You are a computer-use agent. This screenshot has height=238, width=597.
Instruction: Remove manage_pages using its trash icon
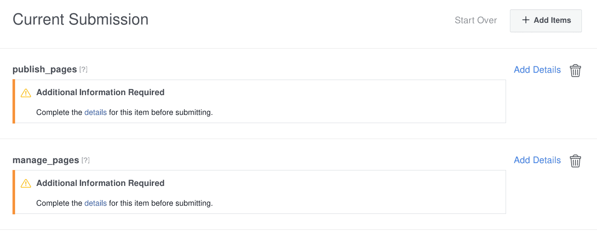pyautogui.click(x=575, y=161)
